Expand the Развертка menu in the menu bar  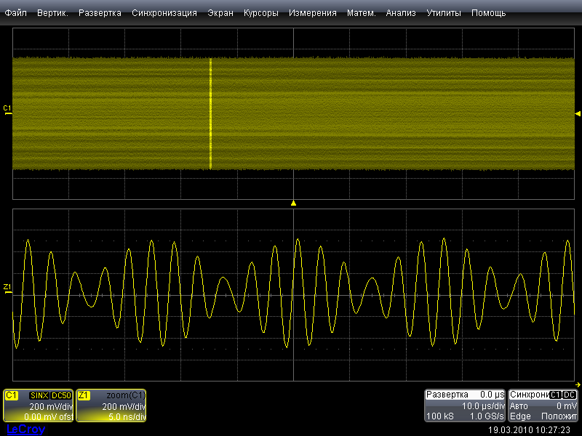click(100, 13)
